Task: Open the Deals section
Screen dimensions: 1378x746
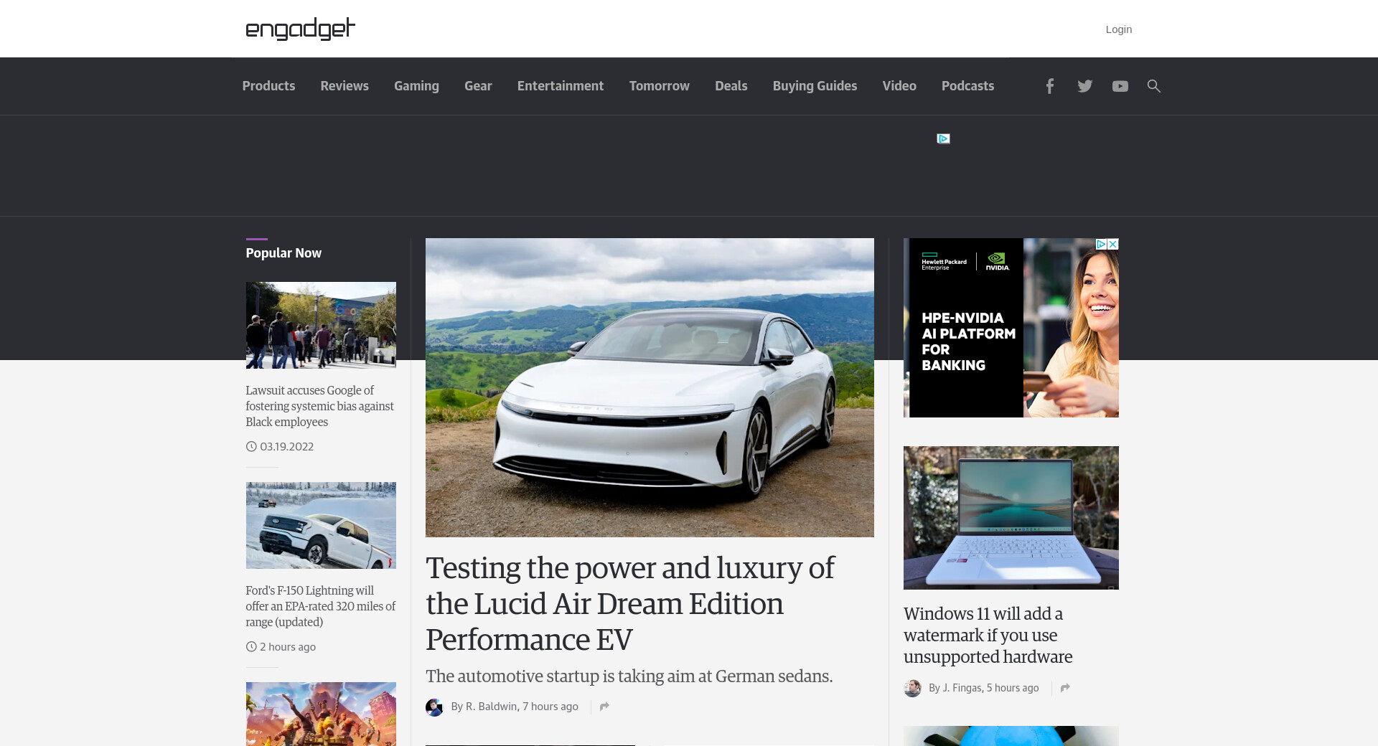Action: 731,86
